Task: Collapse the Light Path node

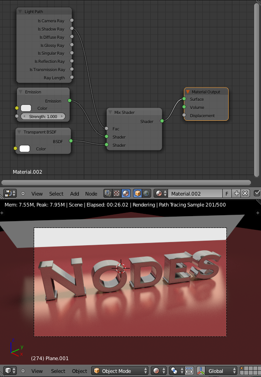Action: coord(20,11)
